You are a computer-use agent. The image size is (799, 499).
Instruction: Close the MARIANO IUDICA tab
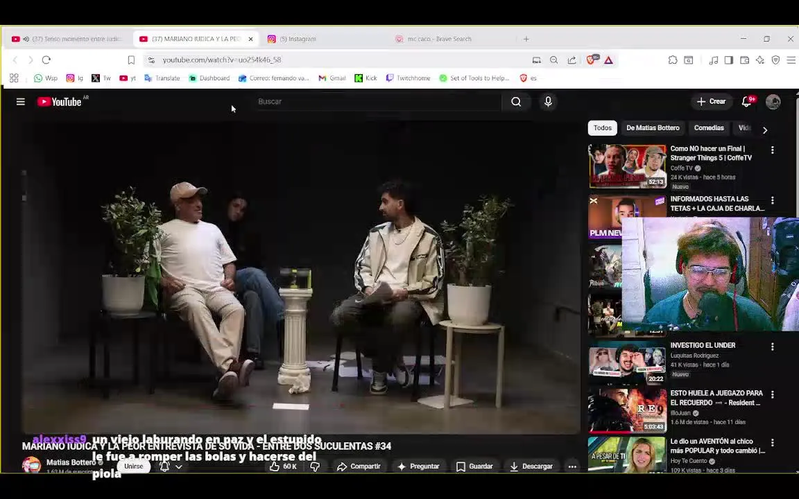[250, 39]
